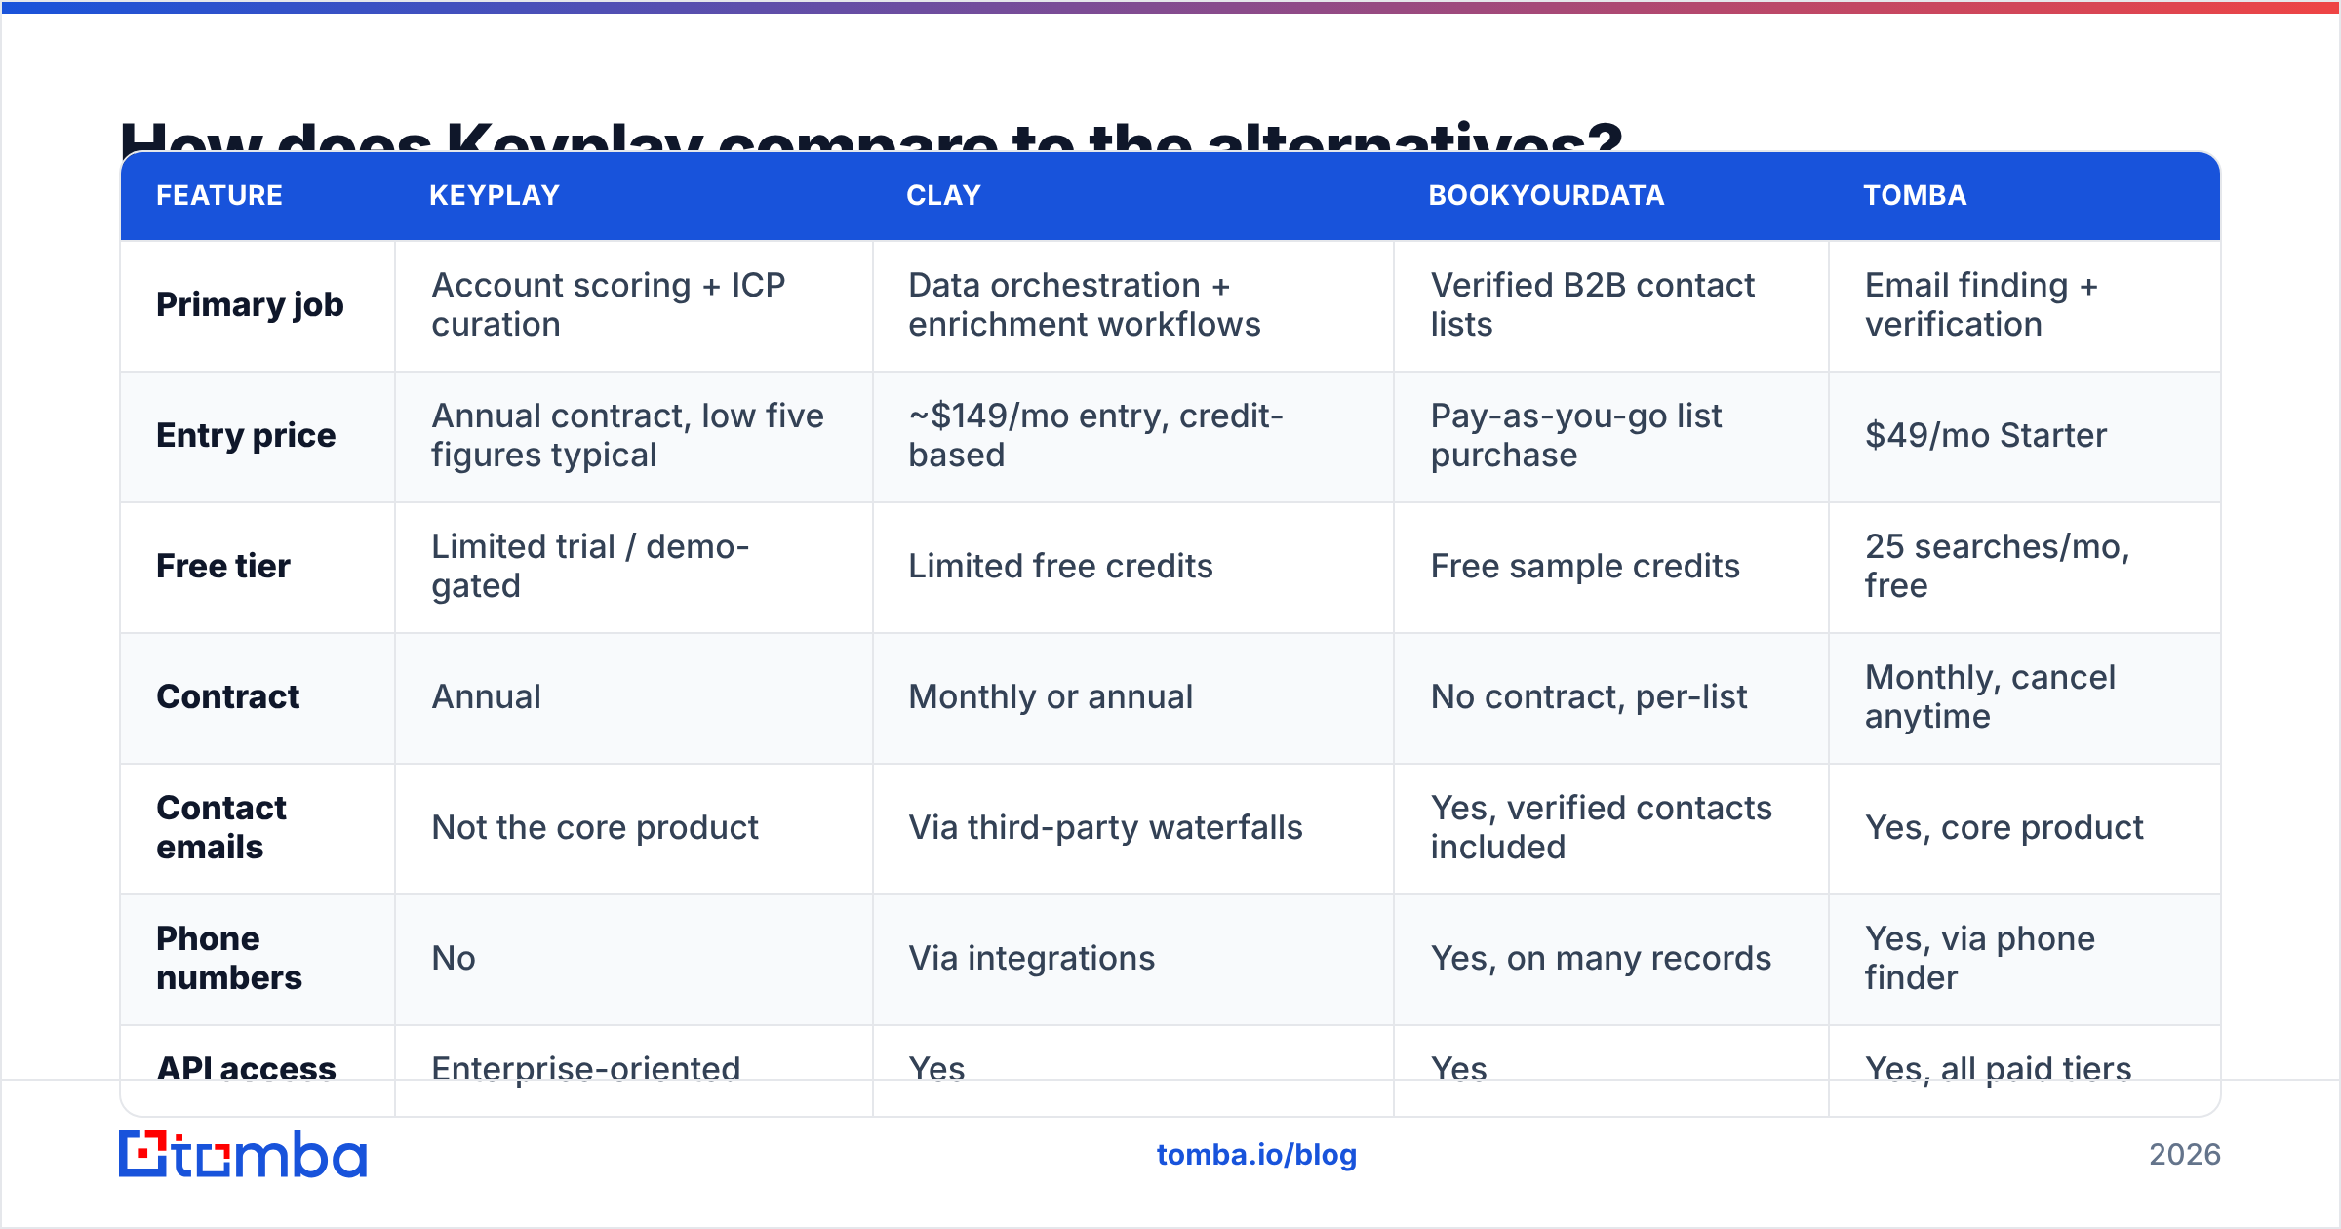The height and width of the screenshot is (1229, 2341).
Task: Select the Contact emails row label
Action: tap(221, 827)
